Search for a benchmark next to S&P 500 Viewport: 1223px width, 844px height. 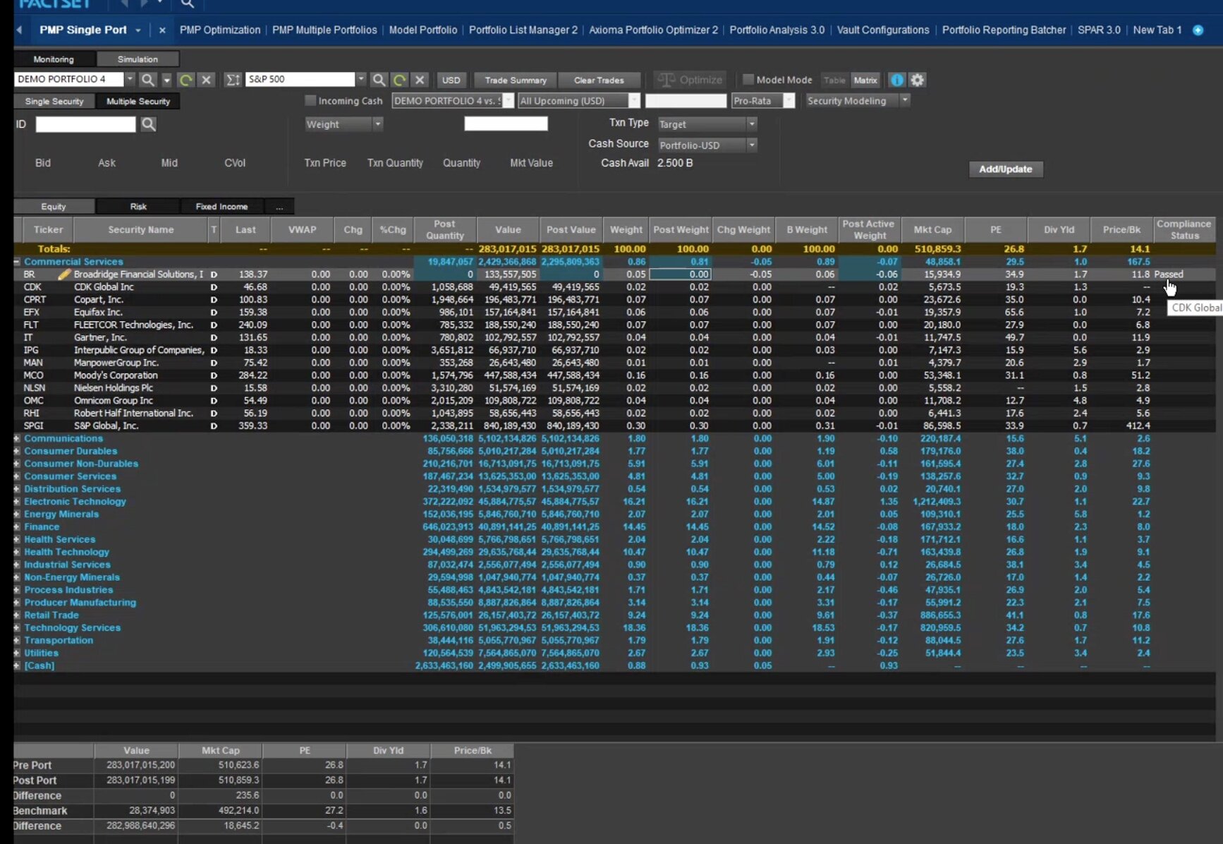click(x=379, y=80)
